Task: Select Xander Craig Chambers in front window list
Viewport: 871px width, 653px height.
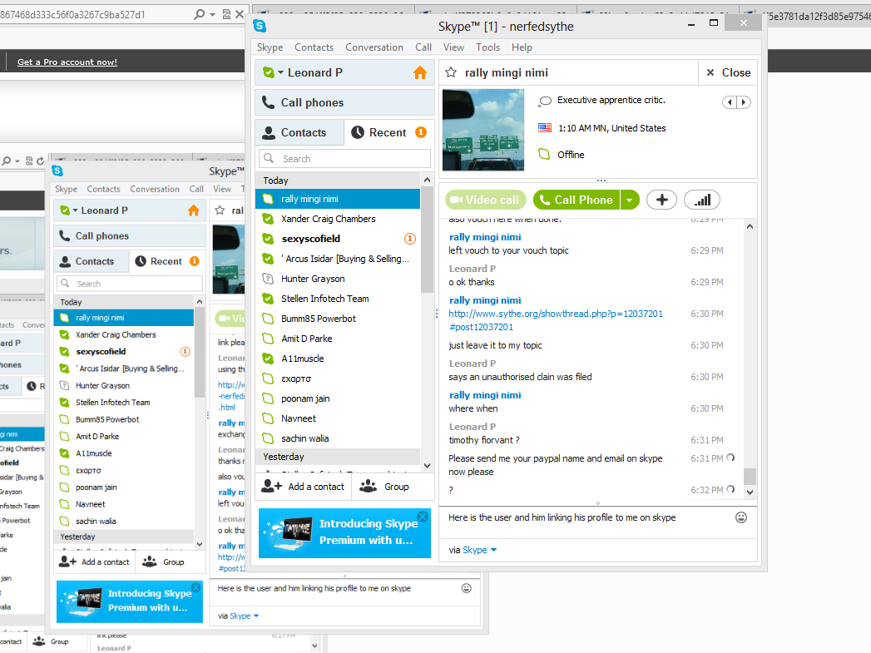Action: click(x=338, y=219)
